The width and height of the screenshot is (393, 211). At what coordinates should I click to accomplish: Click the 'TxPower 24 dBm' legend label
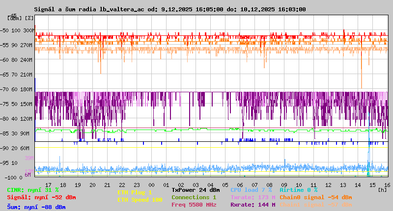196,190
